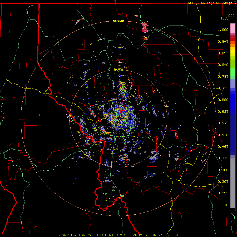This screenshot has width=237, height=237.
Task: Click the 0.520 legend value
Action: tap(223, 135)
